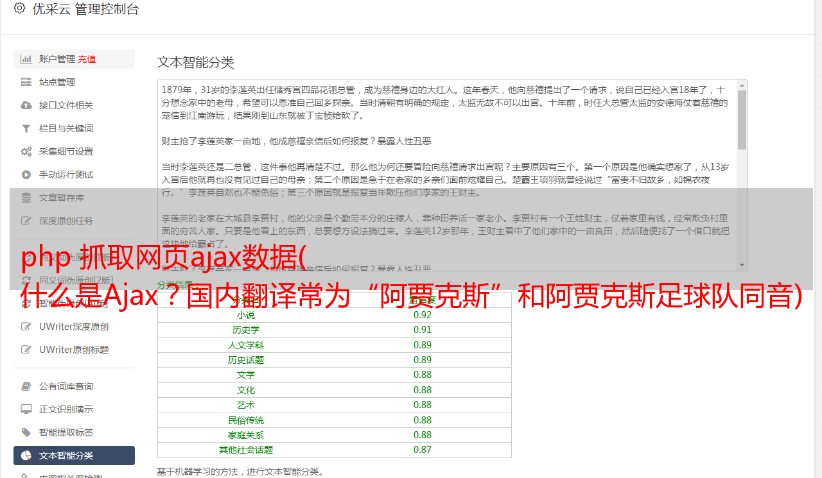Click the play icon for 手动运行测试
Viewport: 822px width, 478px height.
point(26,175)
